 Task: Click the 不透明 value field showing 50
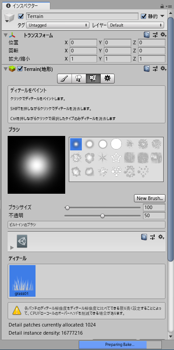pyautogui.click(x=154, y=215)
